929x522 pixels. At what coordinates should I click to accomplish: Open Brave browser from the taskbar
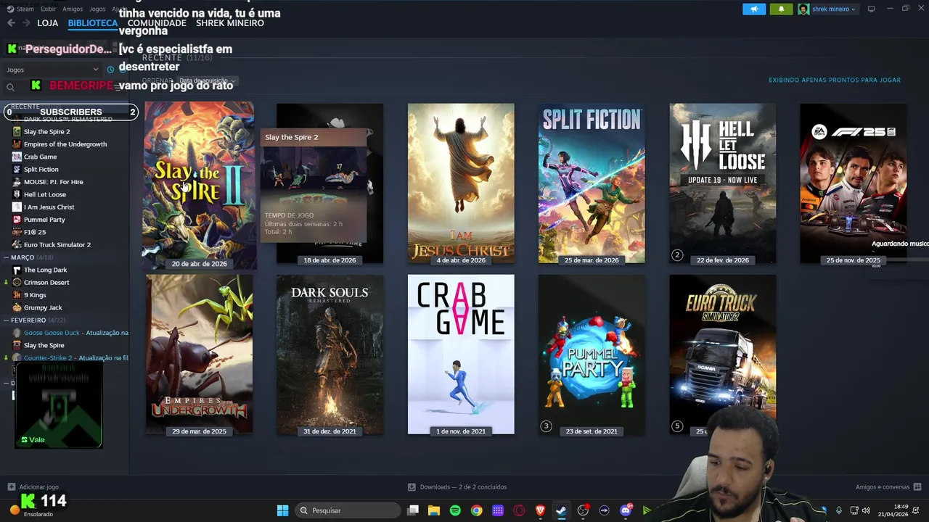coord(540,510)
